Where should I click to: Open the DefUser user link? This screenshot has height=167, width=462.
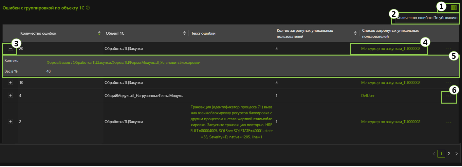click(x=368, y=96)
